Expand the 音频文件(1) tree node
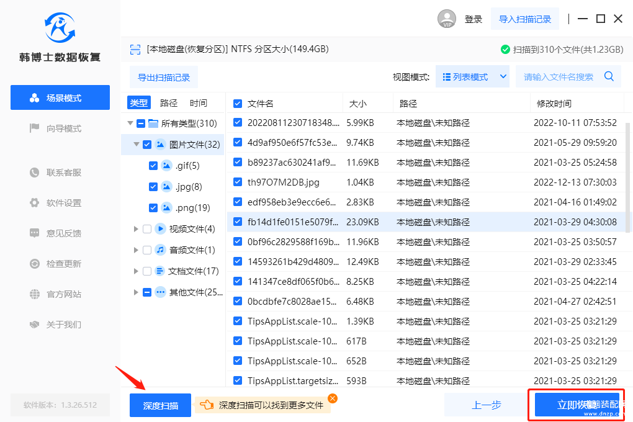 pos(136,250)
